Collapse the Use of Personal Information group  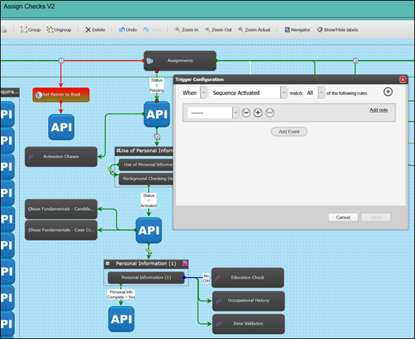pyautogui.click(x=118, y=151)
